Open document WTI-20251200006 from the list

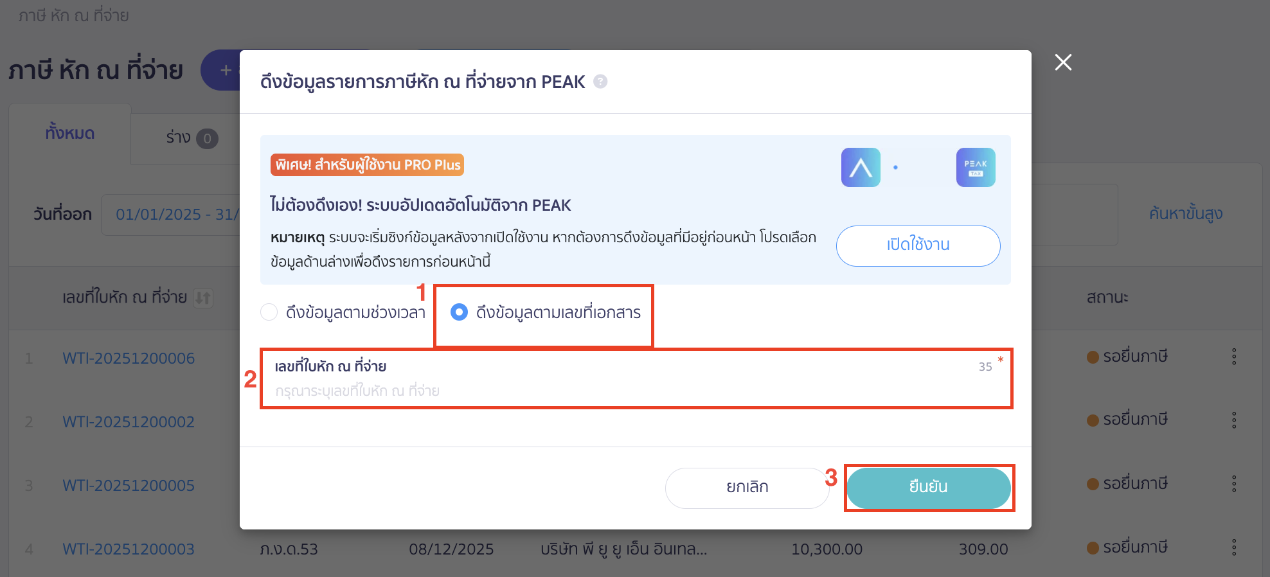(128, 358)
